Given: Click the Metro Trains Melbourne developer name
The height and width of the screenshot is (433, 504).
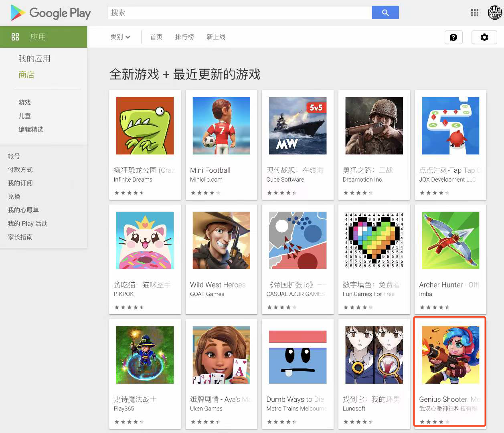Looking at the screenshot, I should tap(297, 409).
